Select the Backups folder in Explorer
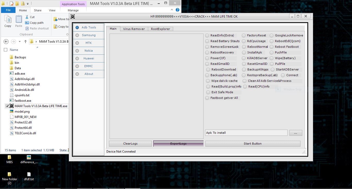The height and width of the screenshot is (189, 352). point(20,57)
